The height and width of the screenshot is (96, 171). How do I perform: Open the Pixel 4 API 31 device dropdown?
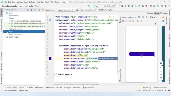pos(111,6)
